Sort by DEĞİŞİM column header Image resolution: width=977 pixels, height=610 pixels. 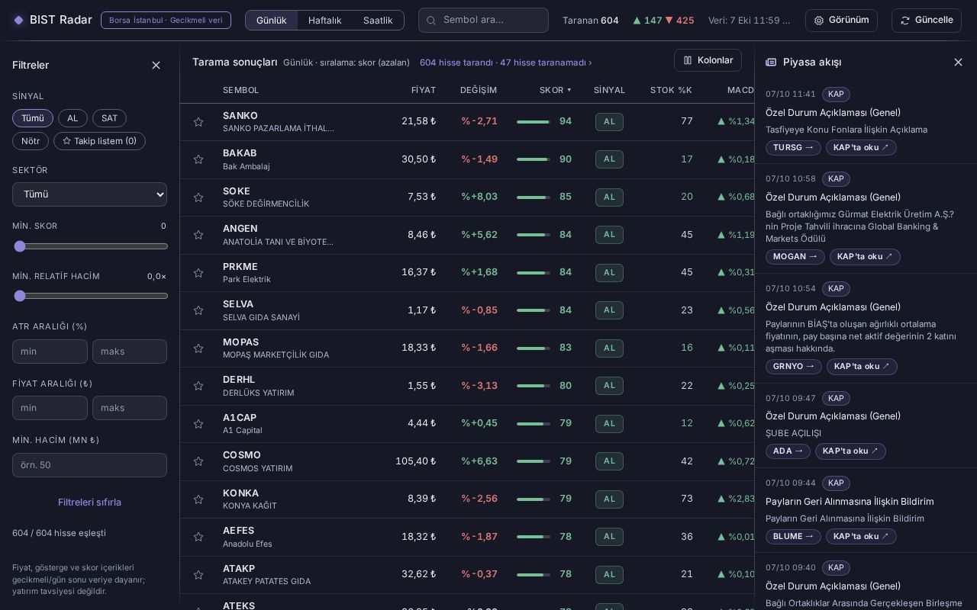click(479, 90)
